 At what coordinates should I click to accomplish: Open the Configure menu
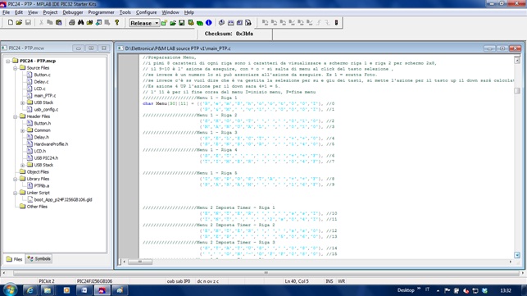pos(146,12)
